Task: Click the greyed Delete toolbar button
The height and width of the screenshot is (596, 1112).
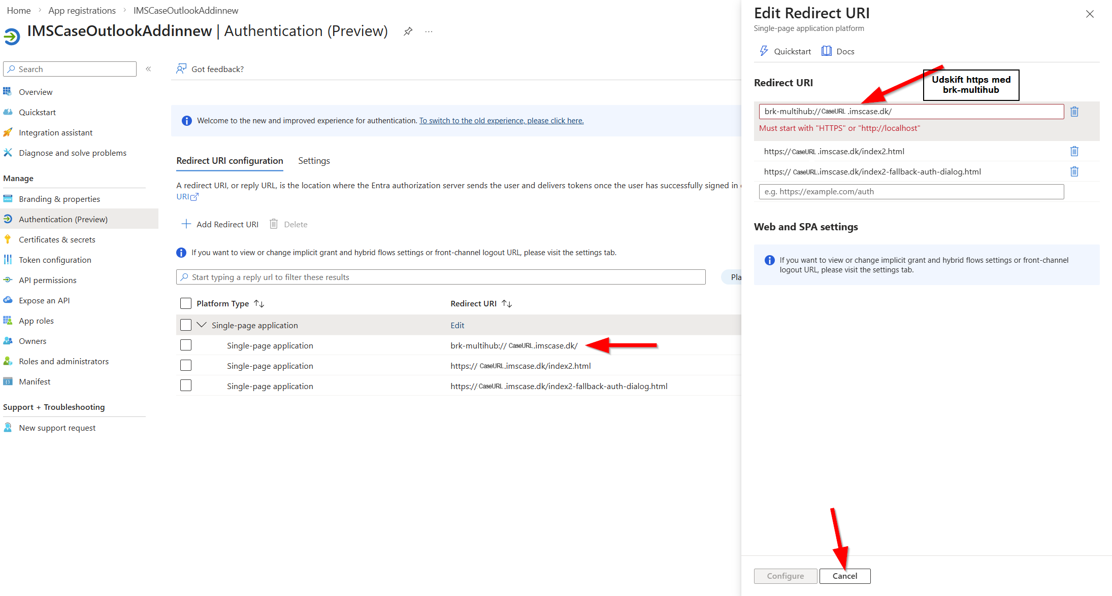Action: click(288, 224)
